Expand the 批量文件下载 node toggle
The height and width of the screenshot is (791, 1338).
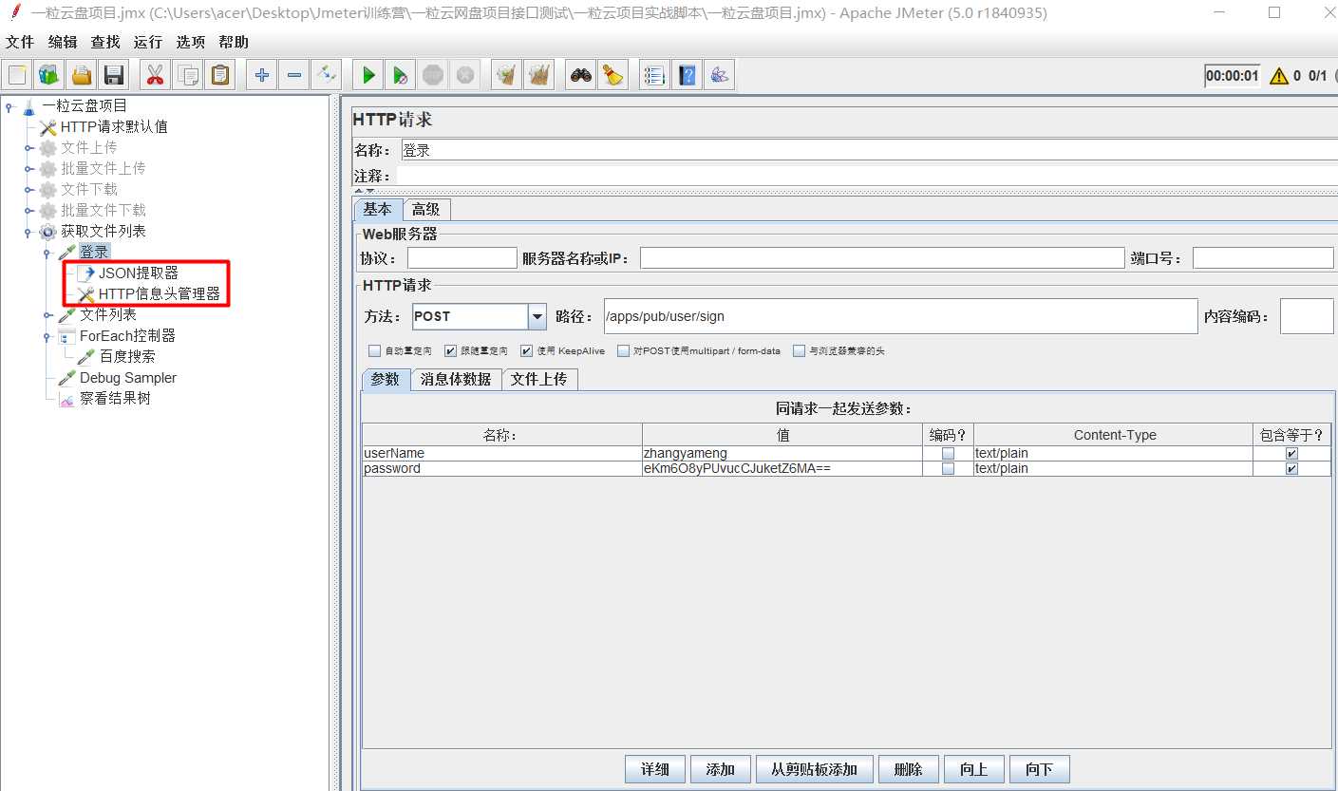[29, 211]
